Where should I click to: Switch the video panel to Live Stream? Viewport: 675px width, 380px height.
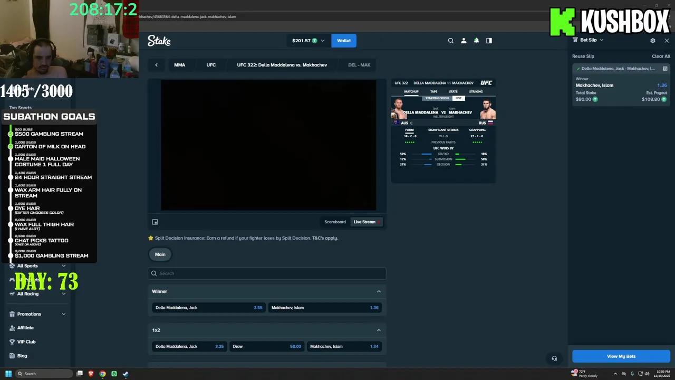(x=366, y=222)
